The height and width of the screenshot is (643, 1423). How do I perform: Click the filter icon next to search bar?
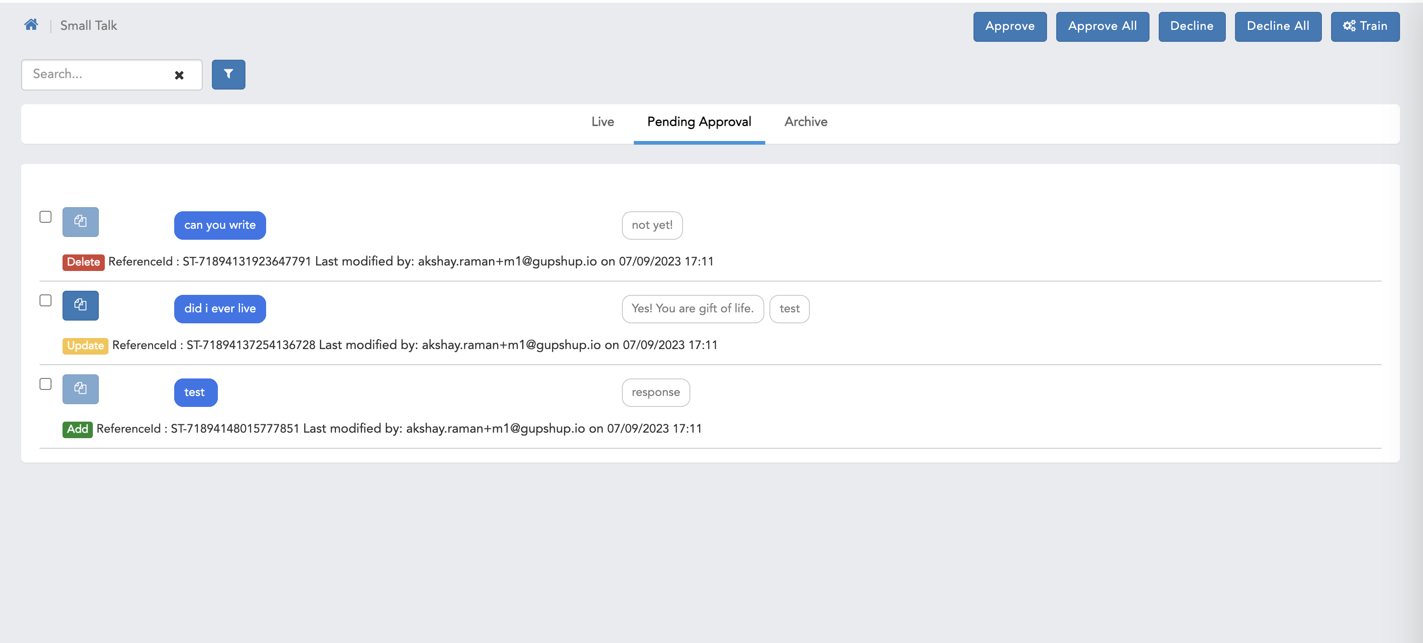point(228,73)
